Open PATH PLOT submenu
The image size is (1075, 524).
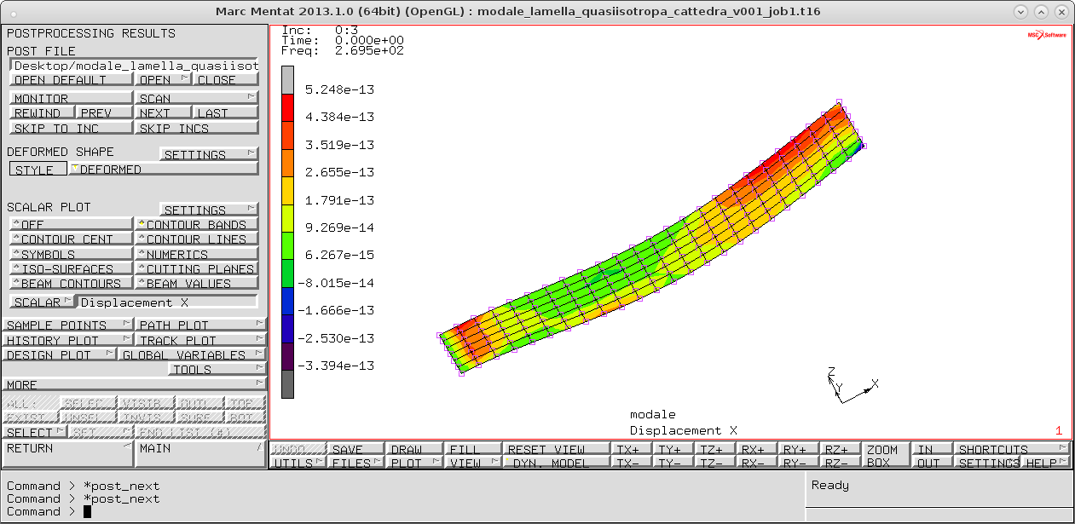click(x=201, y=325)
